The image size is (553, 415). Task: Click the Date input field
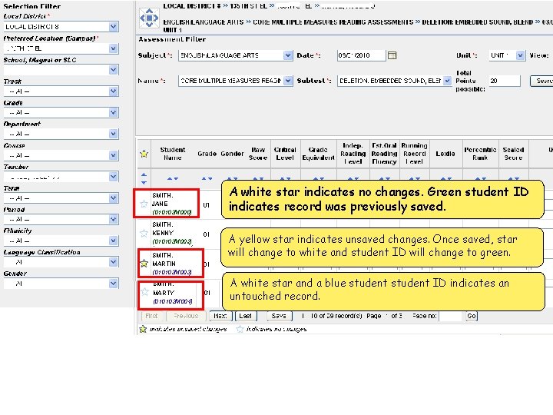point(361,55)
